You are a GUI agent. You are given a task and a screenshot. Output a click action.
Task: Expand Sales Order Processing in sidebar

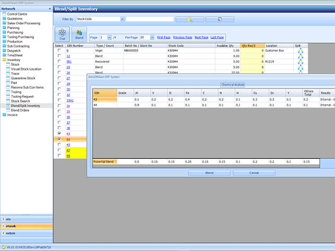click(24, 23)
